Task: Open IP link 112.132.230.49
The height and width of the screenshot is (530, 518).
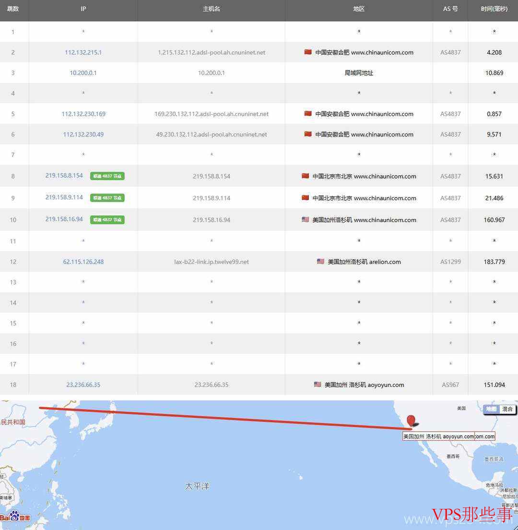Action: 83,134
